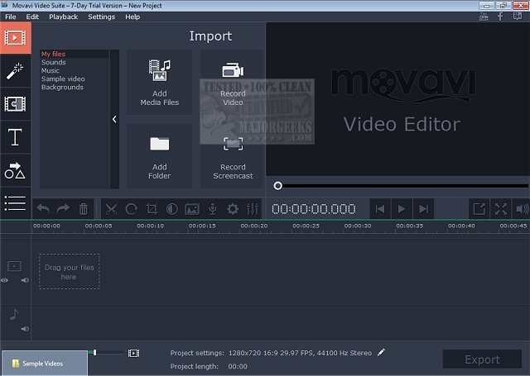Click Record Video button

233,83
